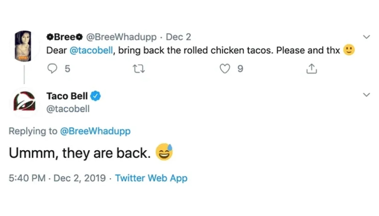379x216 pixels.
Task: Click the Dec 2 timestamp on Bree's tweet
Action: tap(178, 37)
